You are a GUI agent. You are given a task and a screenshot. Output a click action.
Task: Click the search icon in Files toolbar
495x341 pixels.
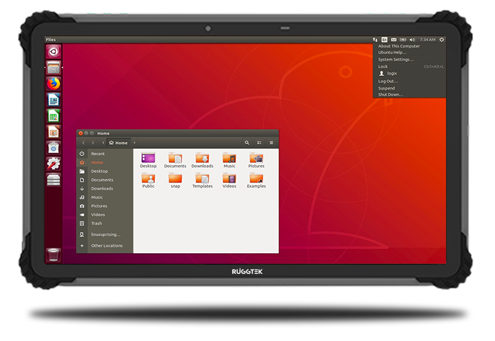[247, 143]
